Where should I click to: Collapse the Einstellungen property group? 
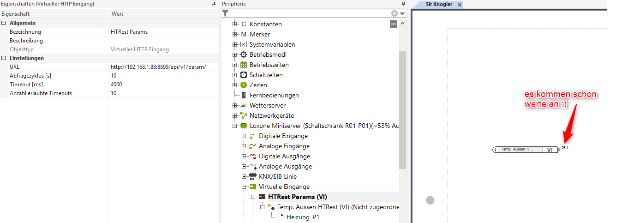[4, 58]
